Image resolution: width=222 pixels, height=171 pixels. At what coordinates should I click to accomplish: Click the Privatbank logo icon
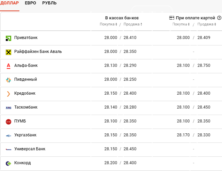click(9, 38)
